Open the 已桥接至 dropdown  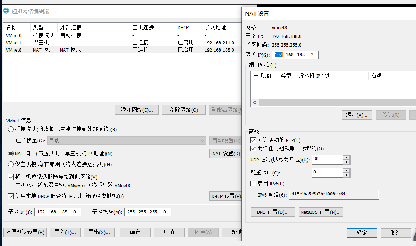pos(127,141)
